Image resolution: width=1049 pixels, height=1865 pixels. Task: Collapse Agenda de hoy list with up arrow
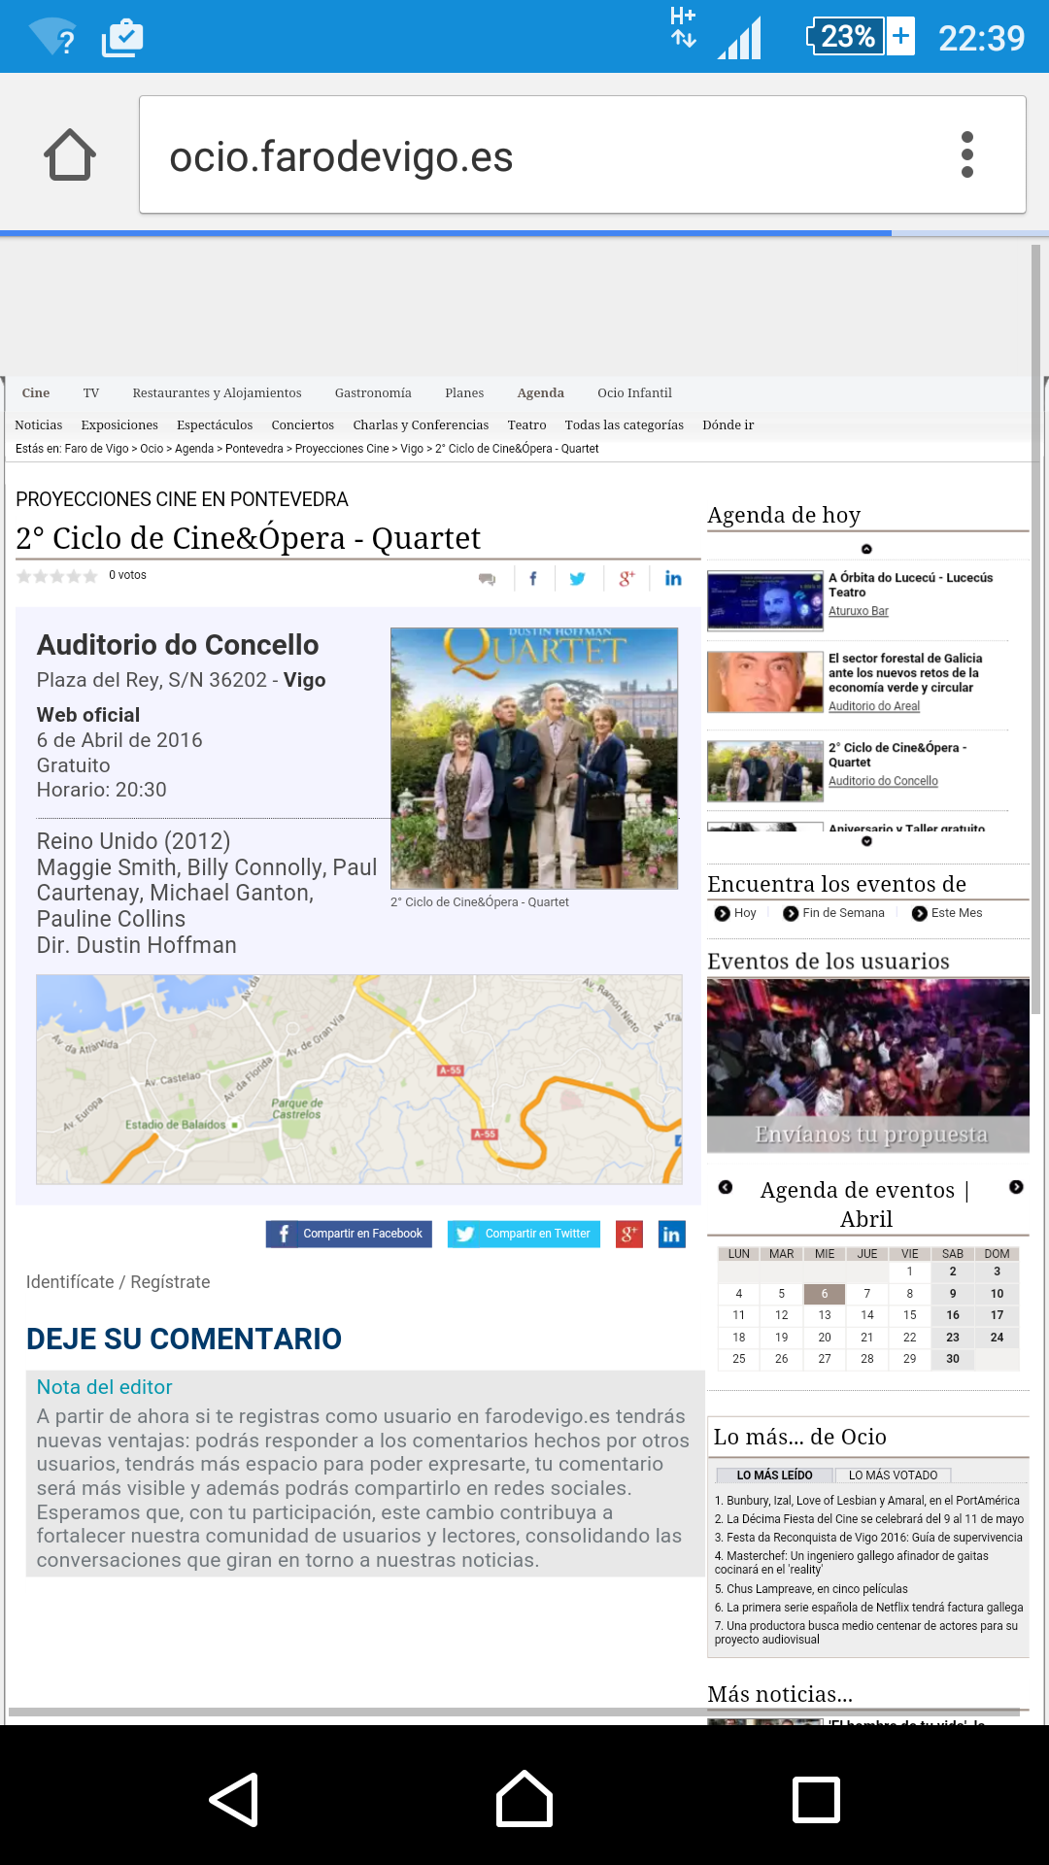866,549
